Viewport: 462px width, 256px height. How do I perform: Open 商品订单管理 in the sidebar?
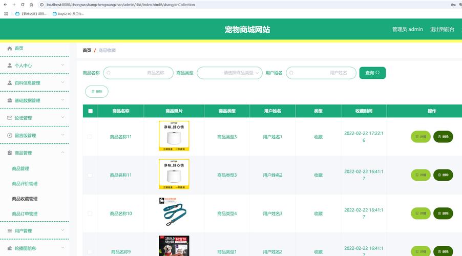click(25, 214)
